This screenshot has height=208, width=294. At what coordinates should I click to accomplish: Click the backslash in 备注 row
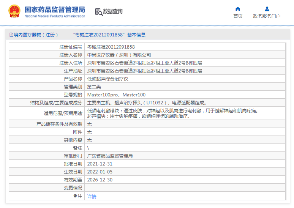click(x=88, y=148)
